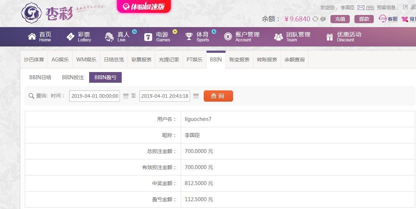Click the 24-hour customer service headset icon
The height and width of the screenshot is (209, 416).
(x=383, y=19)
